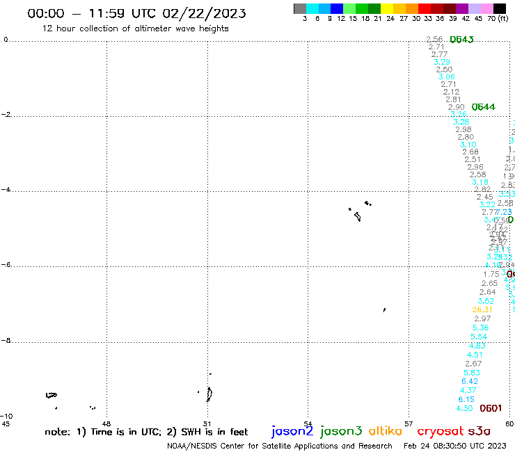Pick the pink 70 ft legend swatch
Image resolution: width=515 pixels, height=452 pixels.
coord(486,8)
